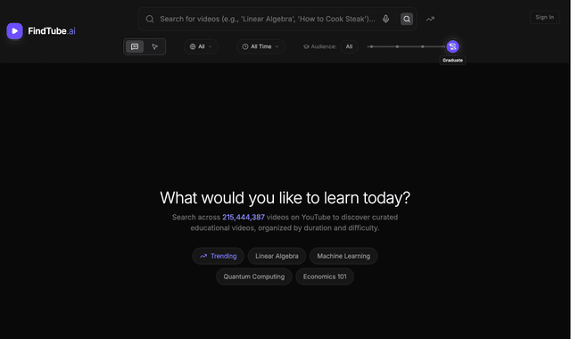The width and height of the screenshot is (571, 339).
Task: Click the Audience All pill
Action: pos(349,46)
